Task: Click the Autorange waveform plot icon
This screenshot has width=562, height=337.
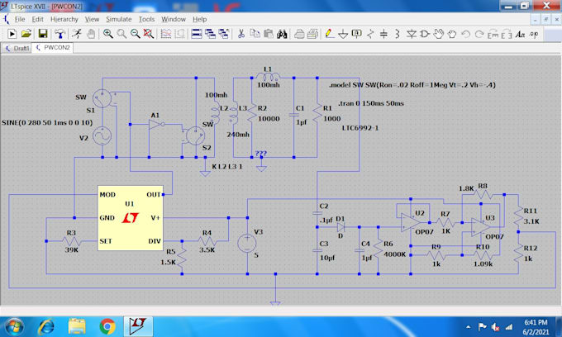Action: pyautogui.click(x=165, y=34)
